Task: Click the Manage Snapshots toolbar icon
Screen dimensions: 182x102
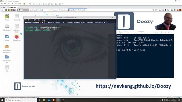Action: (40, 4)
